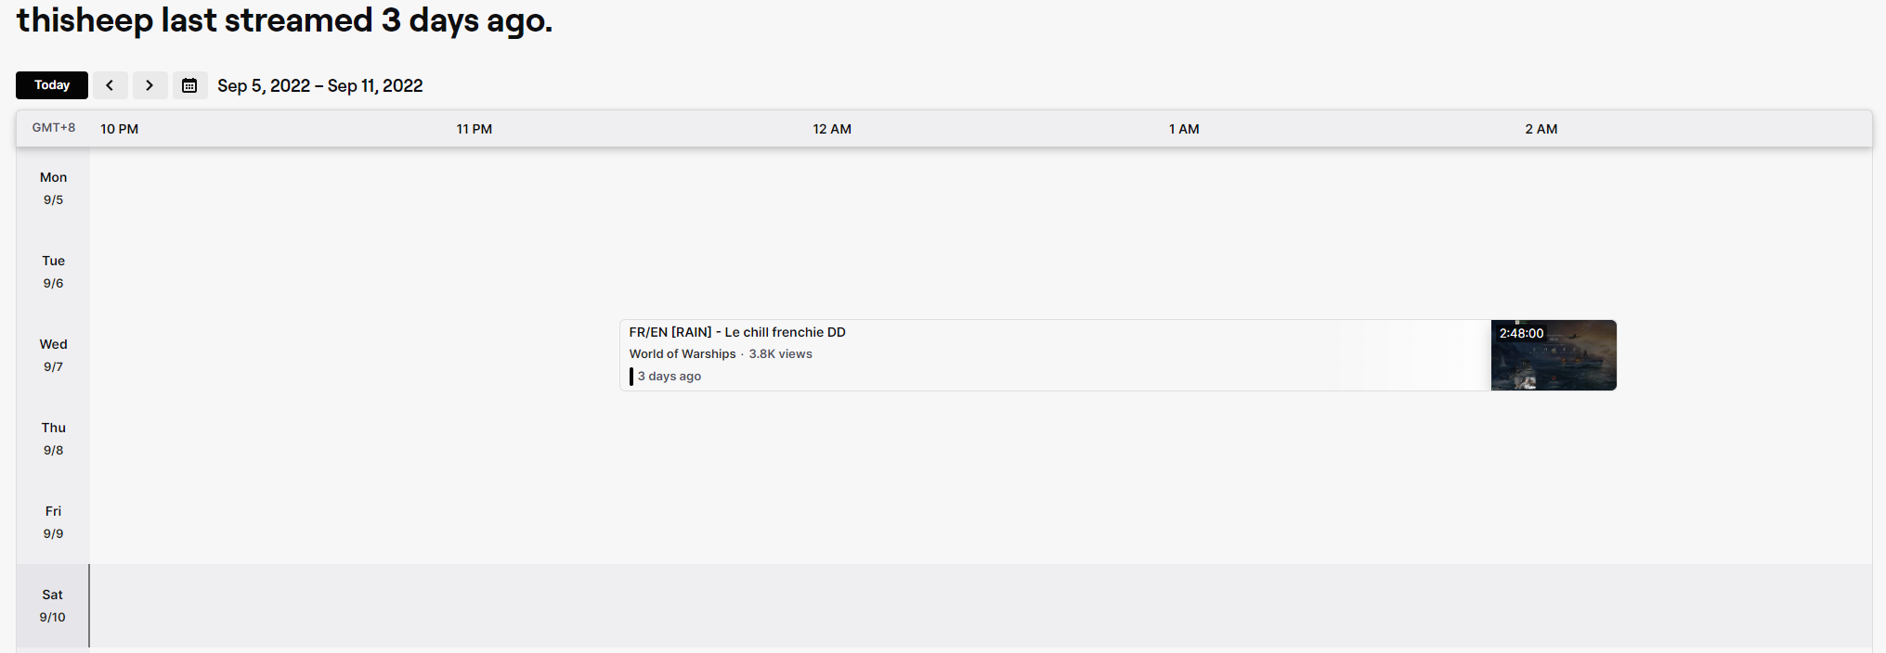The width and height of the screenshot is (1886, 653).
Task: Open the stream video thumbnail preview
Action: point(1554,362)
